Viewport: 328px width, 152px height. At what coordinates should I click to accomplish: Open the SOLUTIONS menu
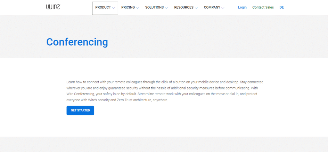click(154, 7)
